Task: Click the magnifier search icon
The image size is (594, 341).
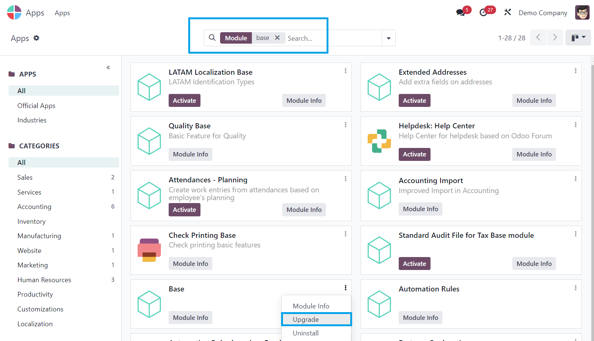Action: (x=212, y=38)
